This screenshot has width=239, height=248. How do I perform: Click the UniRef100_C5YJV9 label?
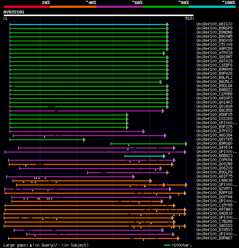point(214,45)
